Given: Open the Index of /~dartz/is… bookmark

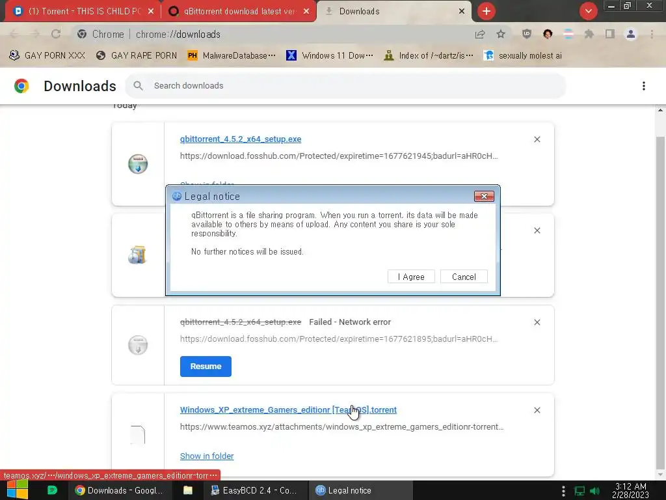Looking at the screenshot, I should [428, 55].
